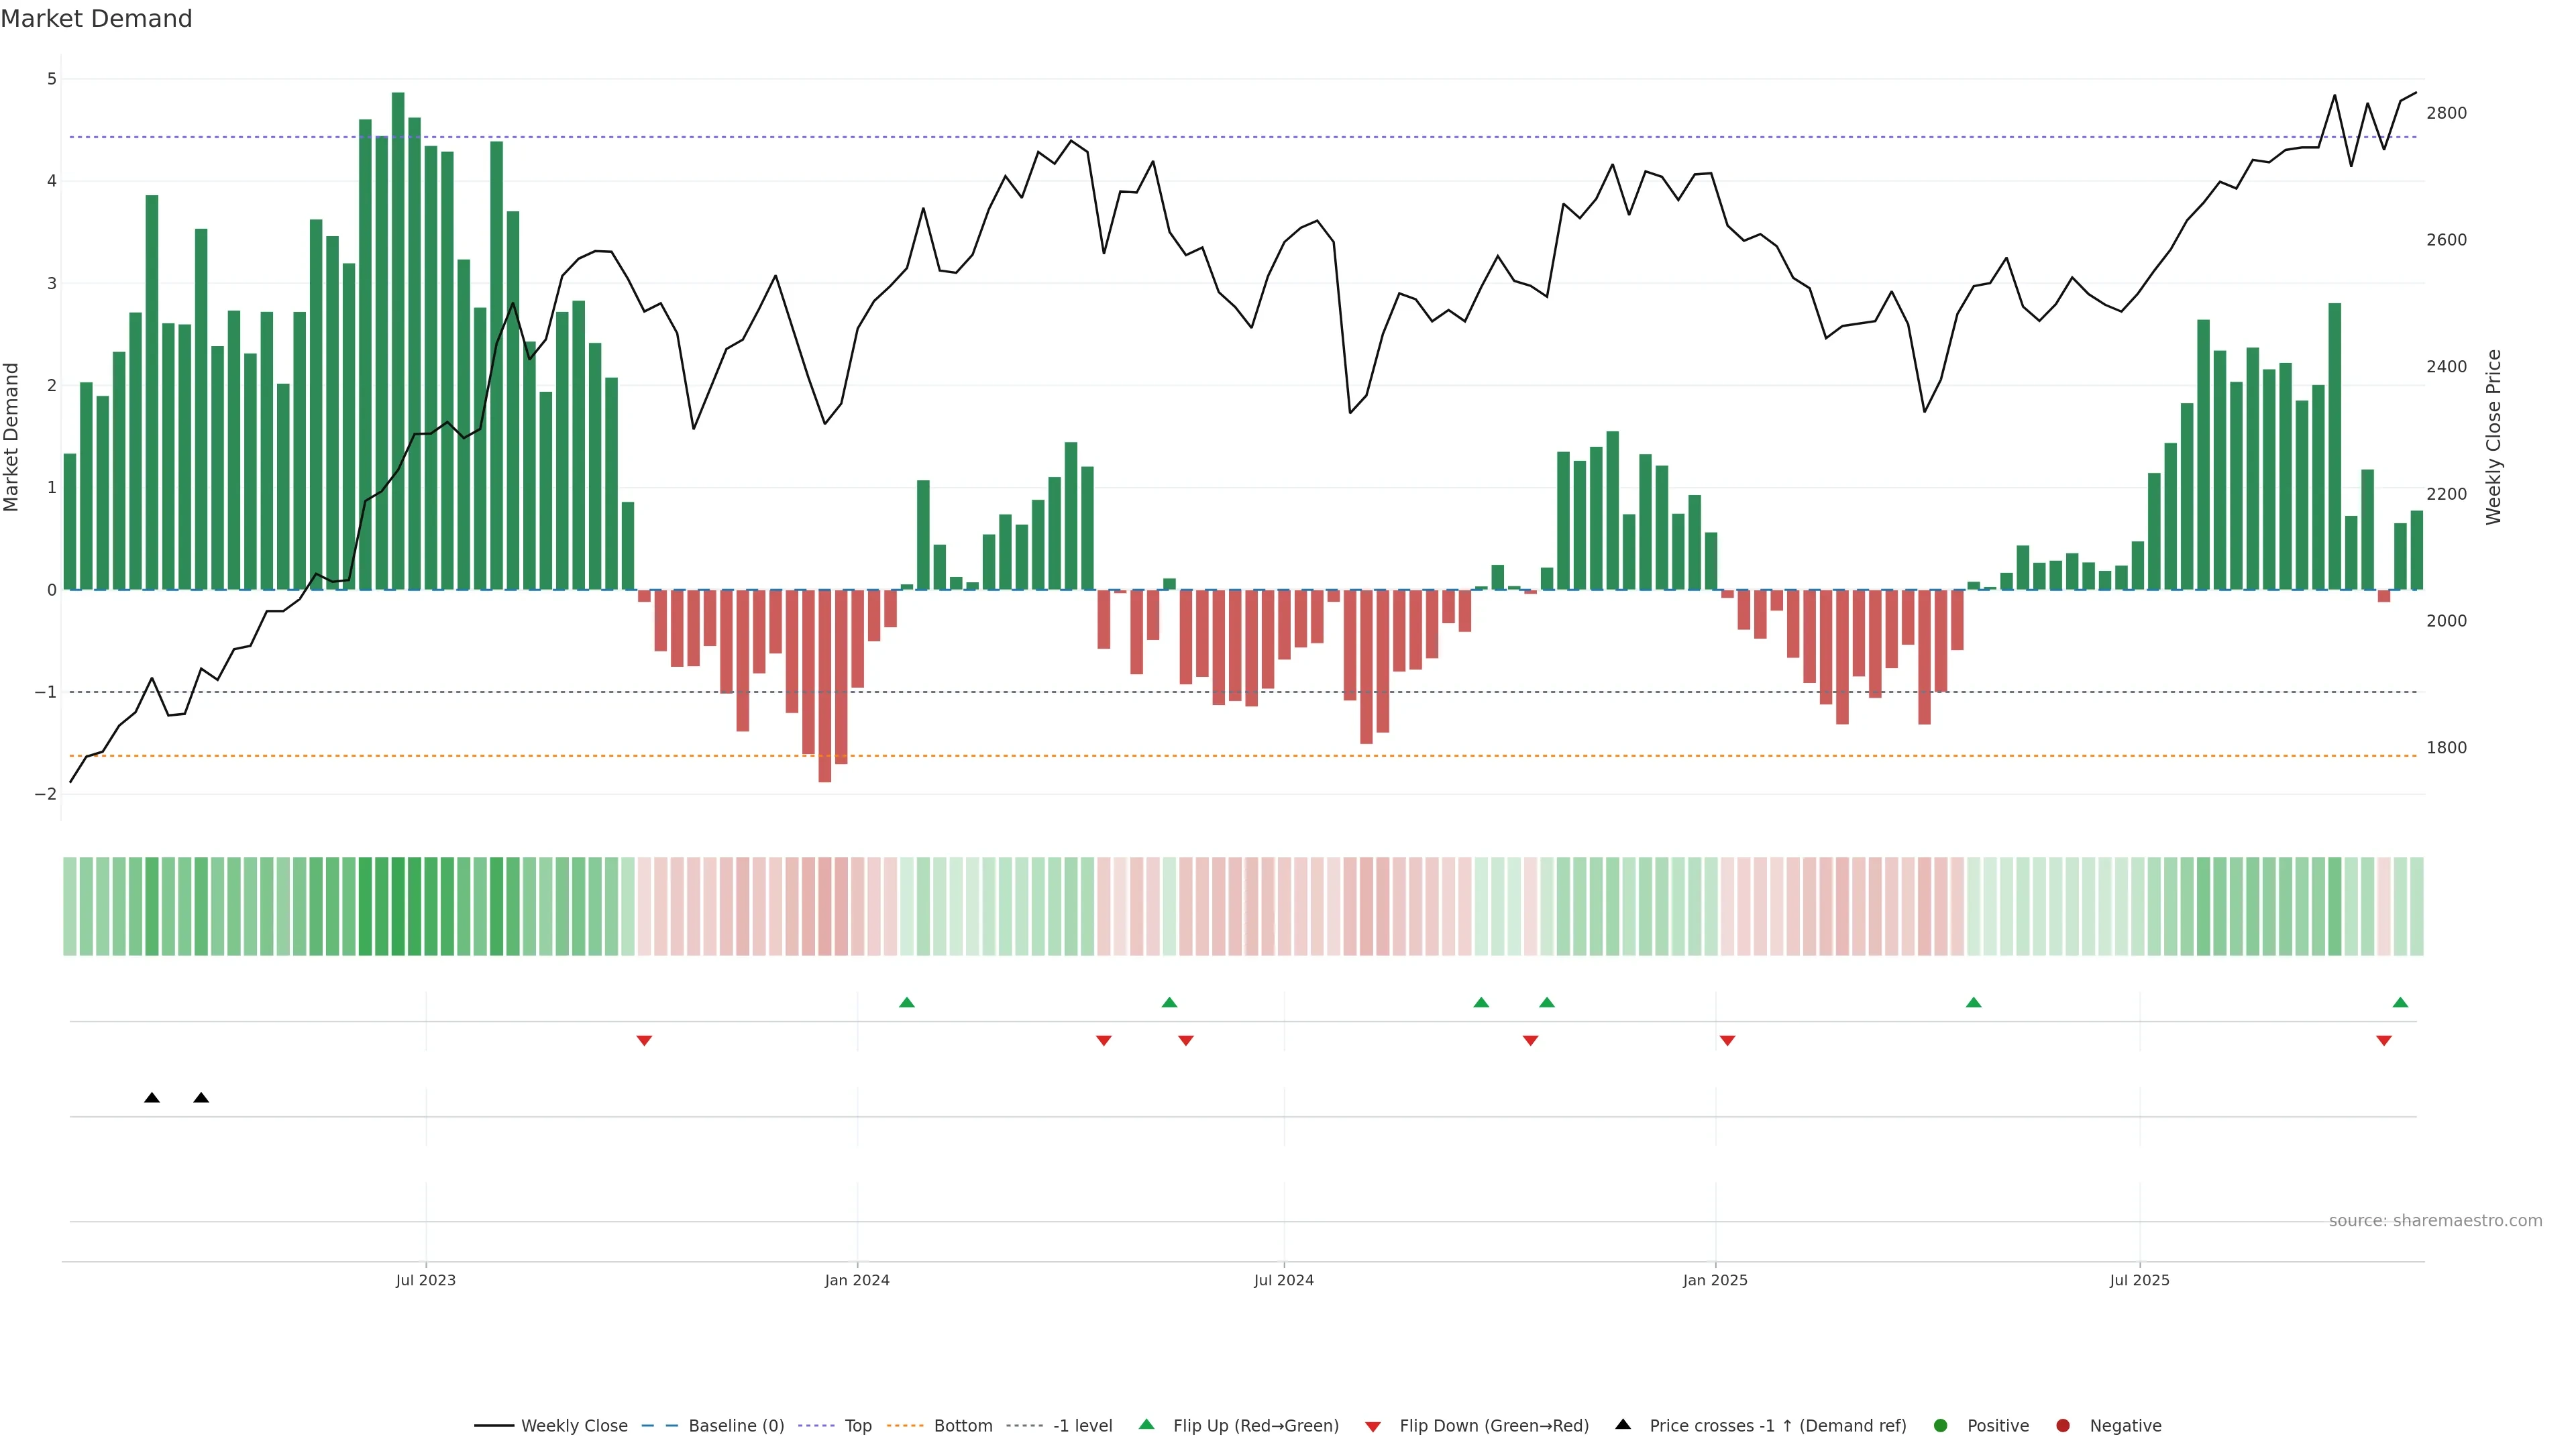The image size is (2576, 1449).
Task: Toggle the Top dotted line legend entry
Action: click(x=858, y=1425)
